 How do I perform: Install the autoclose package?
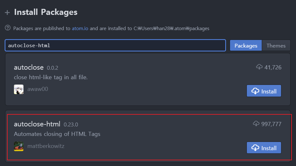(264, 91)
